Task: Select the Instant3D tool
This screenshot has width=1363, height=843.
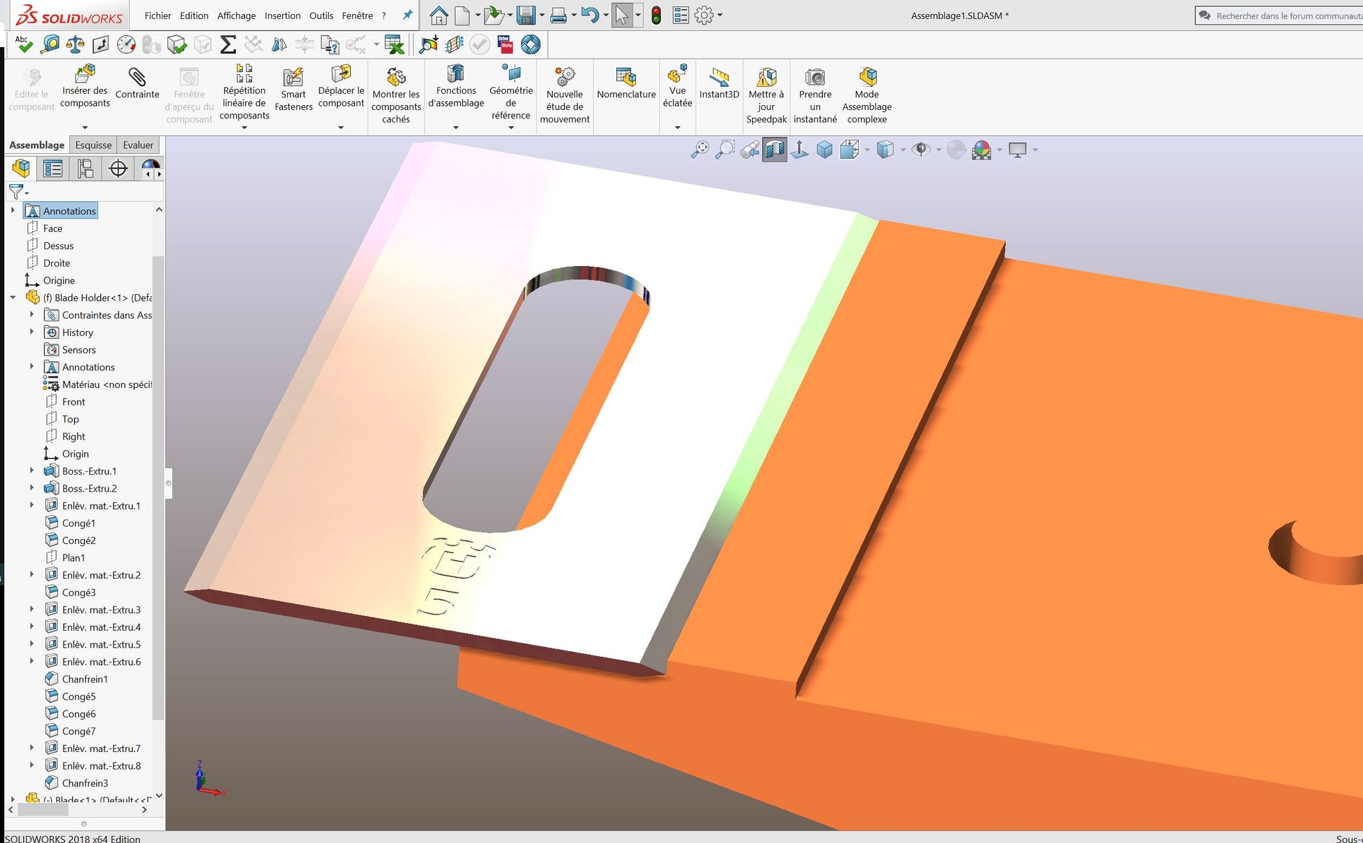Action: tap(719, 83)
